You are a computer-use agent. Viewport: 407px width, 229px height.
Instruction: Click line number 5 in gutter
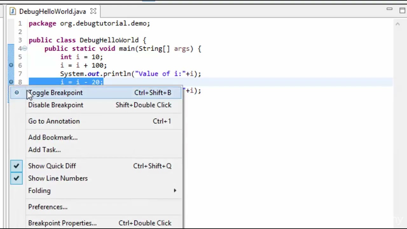click(x=20, y=57)
